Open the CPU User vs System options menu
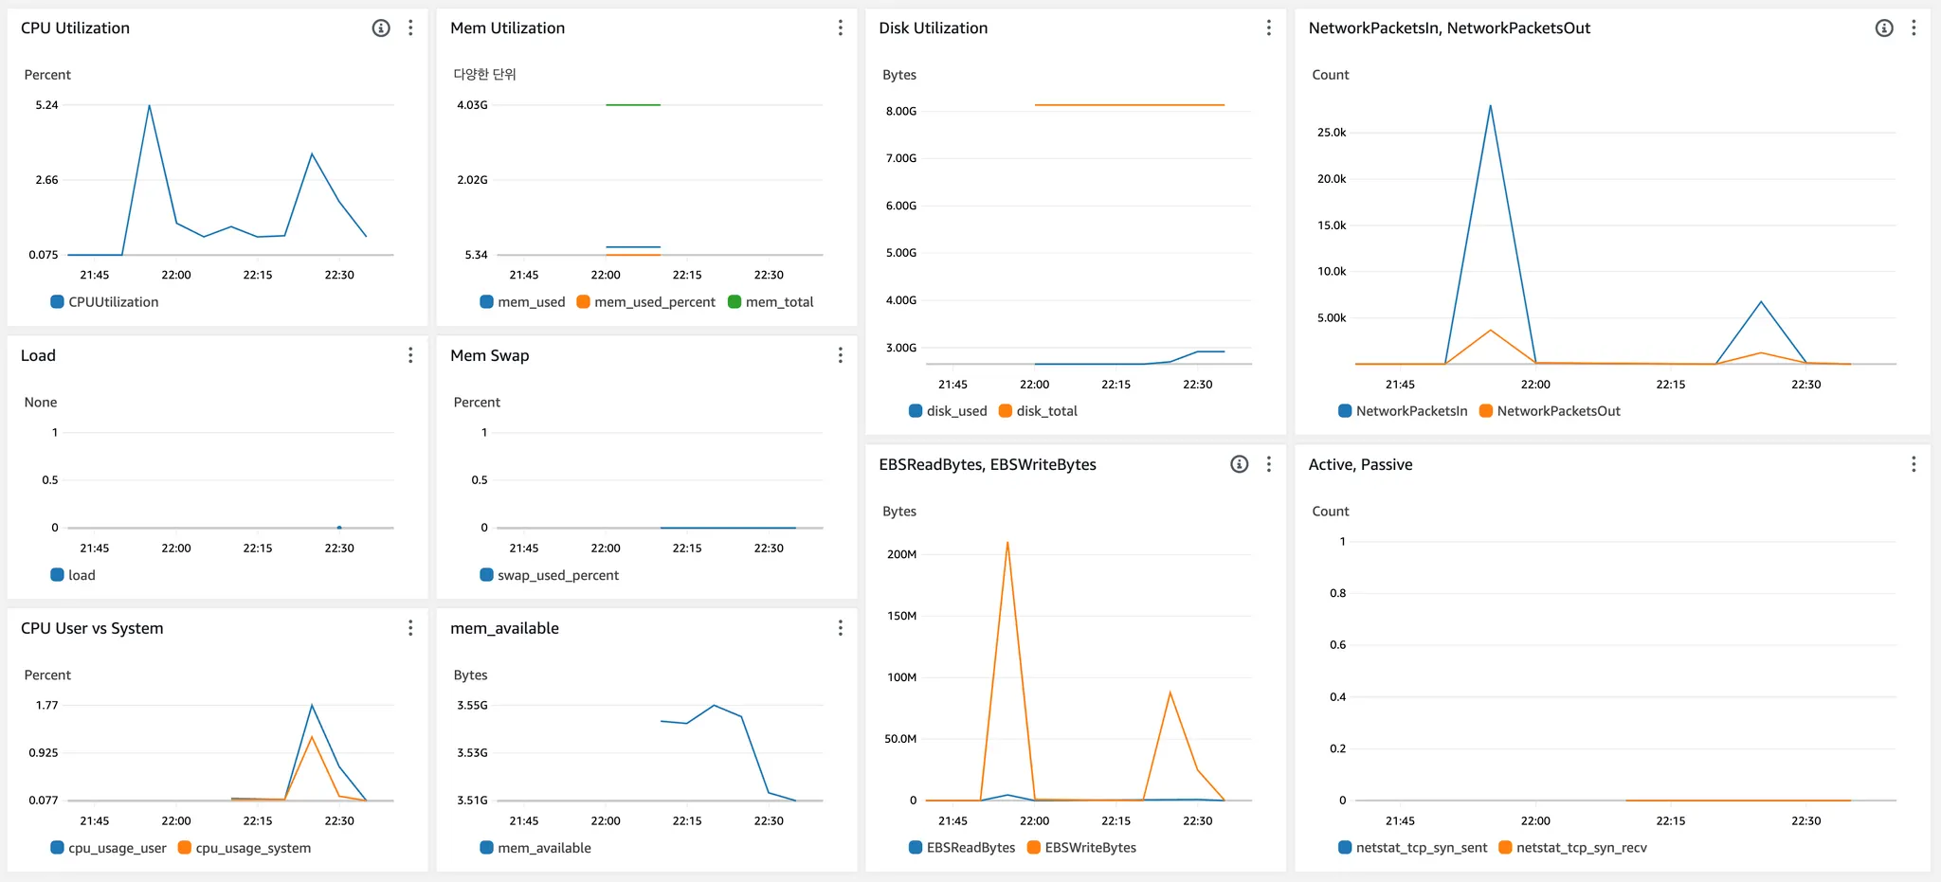 (410, 628)
